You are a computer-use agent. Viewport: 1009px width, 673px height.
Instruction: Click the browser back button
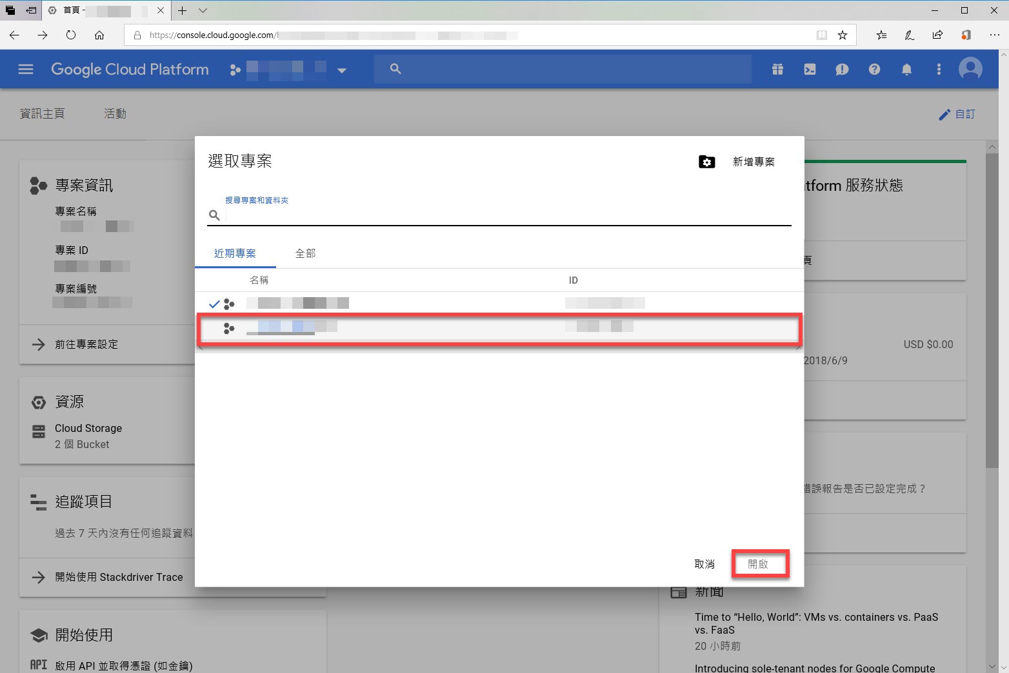[x=14, y=35]
